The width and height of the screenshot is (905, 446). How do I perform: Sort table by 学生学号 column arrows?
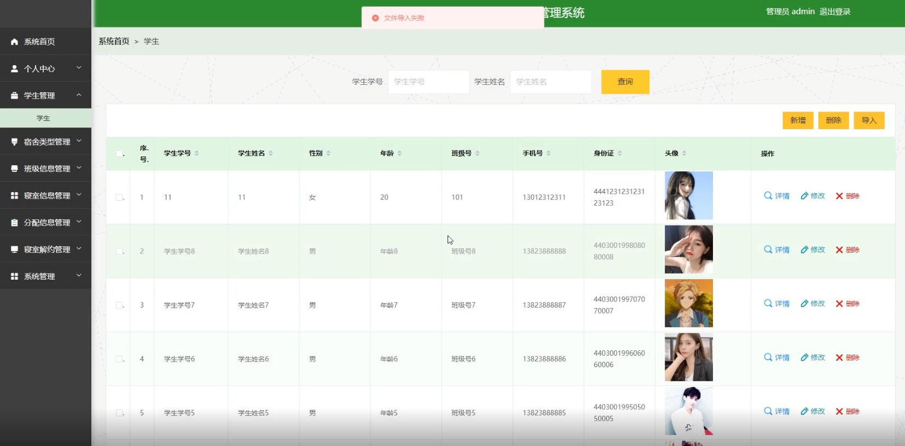point(196,153)
